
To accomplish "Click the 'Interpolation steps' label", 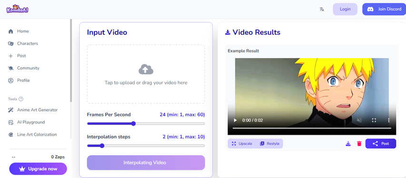I will click(109, 137).
